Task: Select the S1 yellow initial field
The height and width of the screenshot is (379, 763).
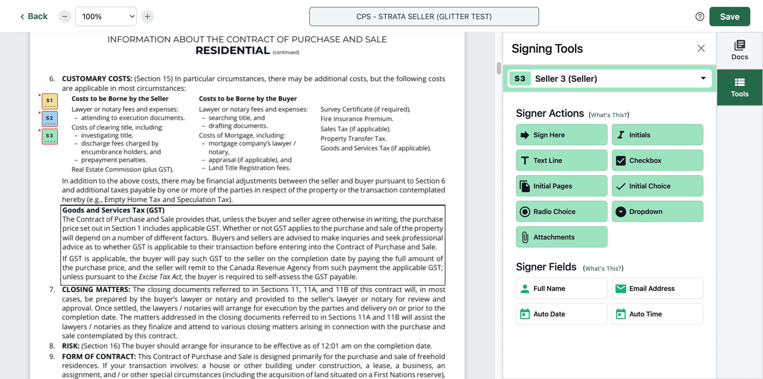Action: 50,101
